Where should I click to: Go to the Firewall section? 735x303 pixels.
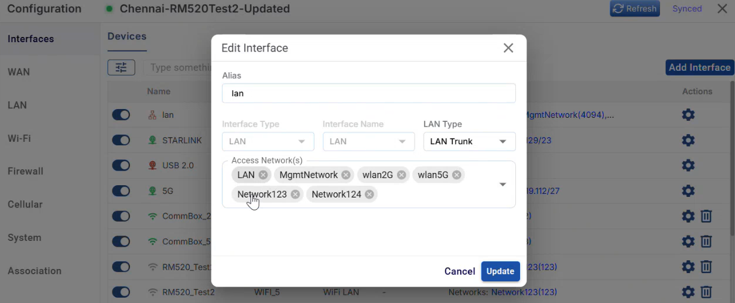25,171
